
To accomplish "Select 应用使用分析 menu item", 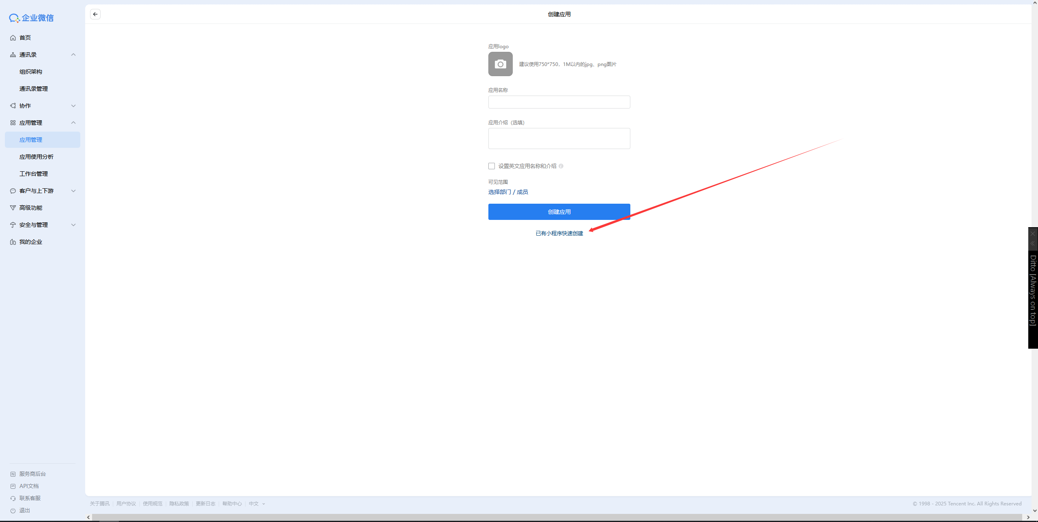I will click(37, 157).
